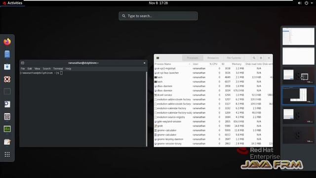Open the system menu dropdown arrow
The height and width of the screenshot is (178, 316).
coord(312,3)
